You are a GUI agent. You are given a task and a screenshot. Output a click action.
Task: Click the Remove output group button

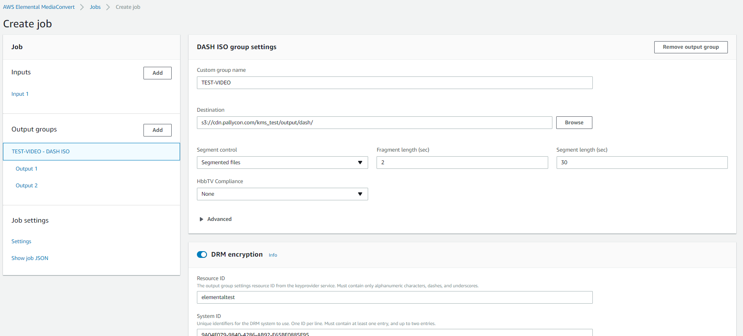tap(690, 47)
